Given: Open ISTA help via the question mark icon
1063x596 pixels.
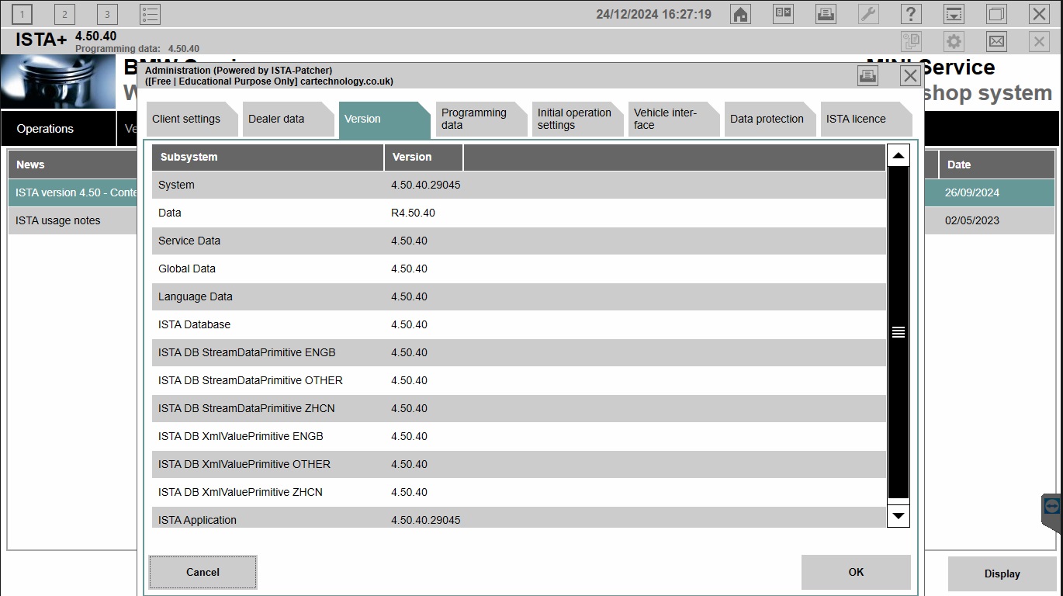Looking at the screenshot, I should (x=910, y=13).
